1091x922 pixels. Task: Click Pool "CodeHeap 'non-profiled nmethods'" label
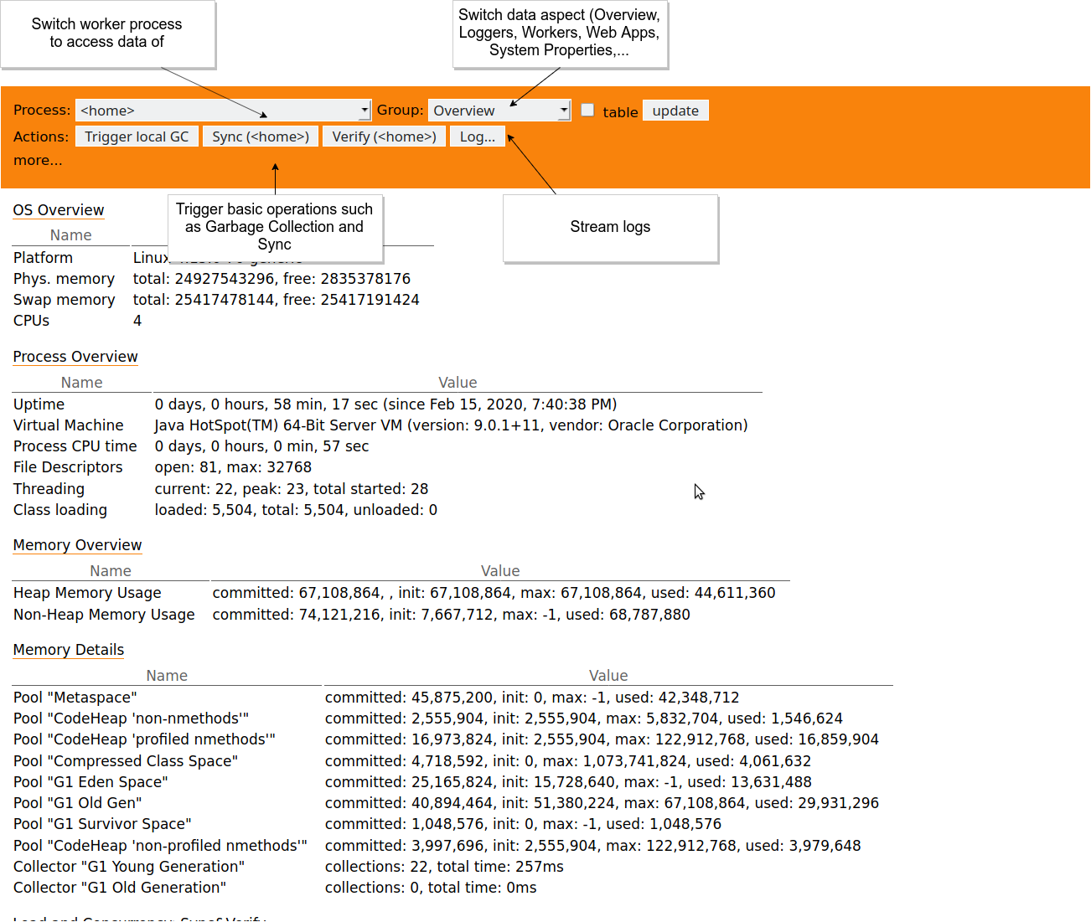click(160, 846)
